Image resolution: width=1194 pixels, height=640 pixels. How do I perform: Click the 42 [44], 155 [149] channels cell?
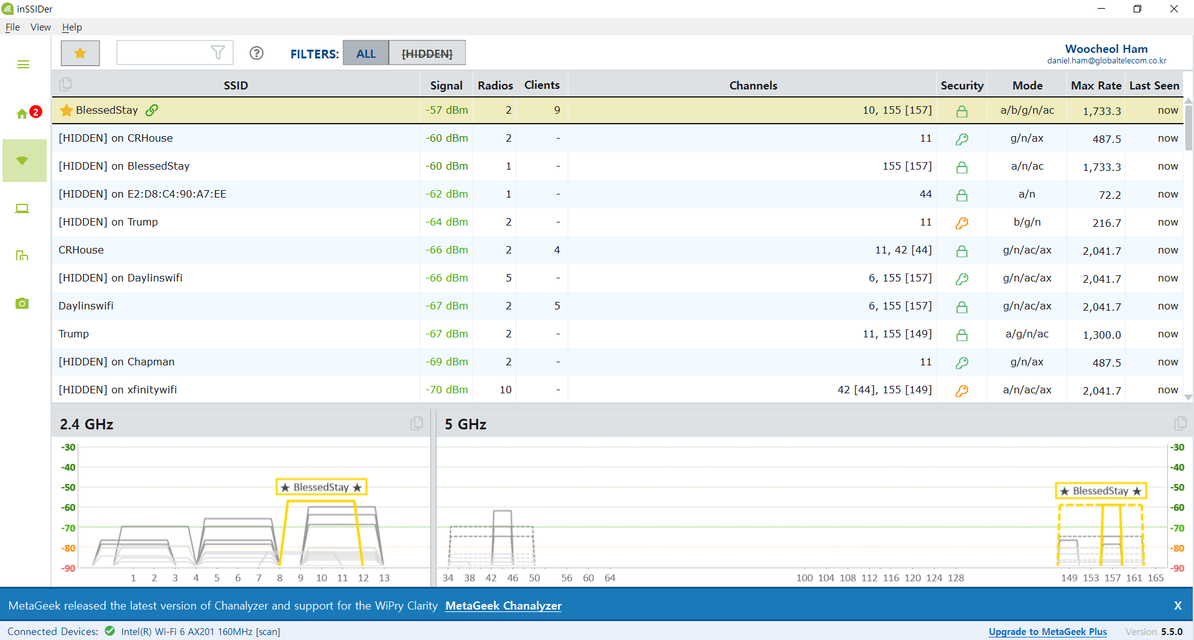coord(884,390)
